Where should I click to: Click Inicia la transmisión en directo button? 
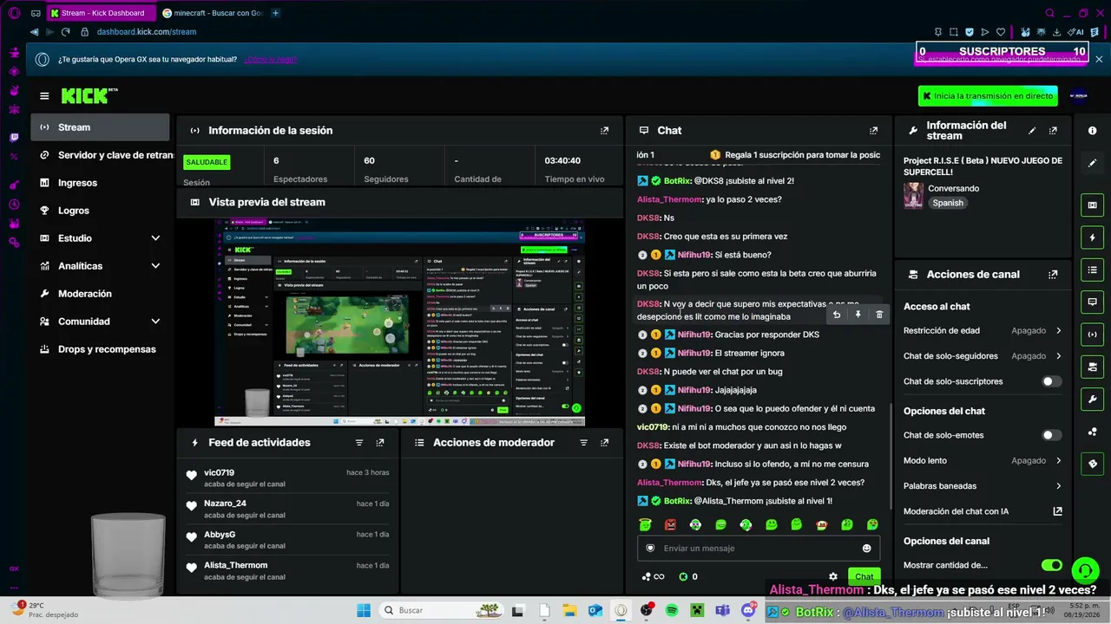[988, 96]
